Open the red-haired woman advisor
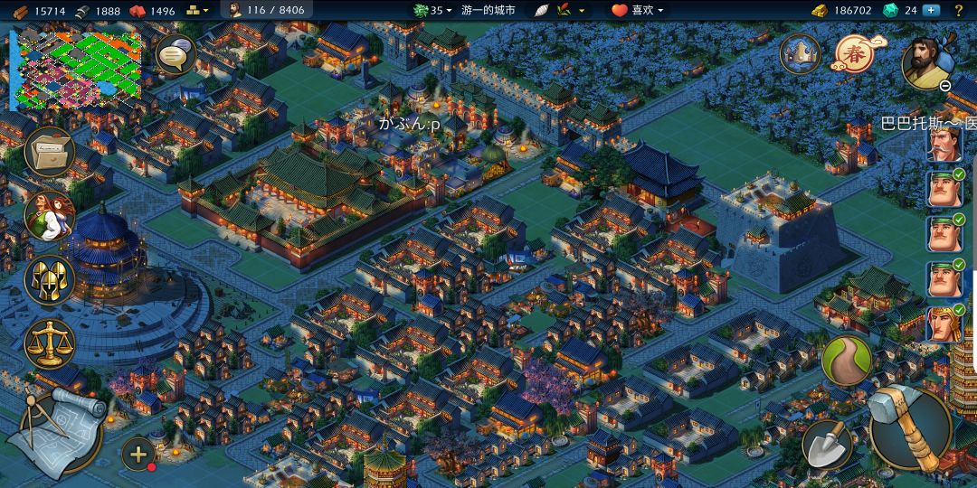The image size is (977, 488). point(50,216)
